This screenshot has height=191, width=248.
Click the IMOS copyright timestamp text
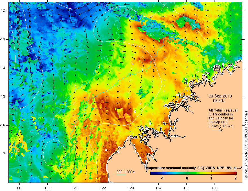(x=246, y=144)
